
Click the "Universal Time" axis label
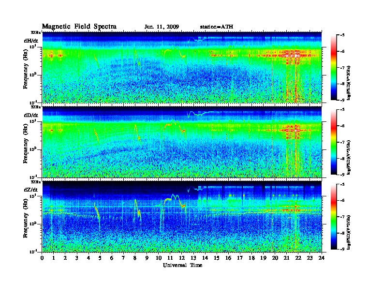[x=182, y=265]
